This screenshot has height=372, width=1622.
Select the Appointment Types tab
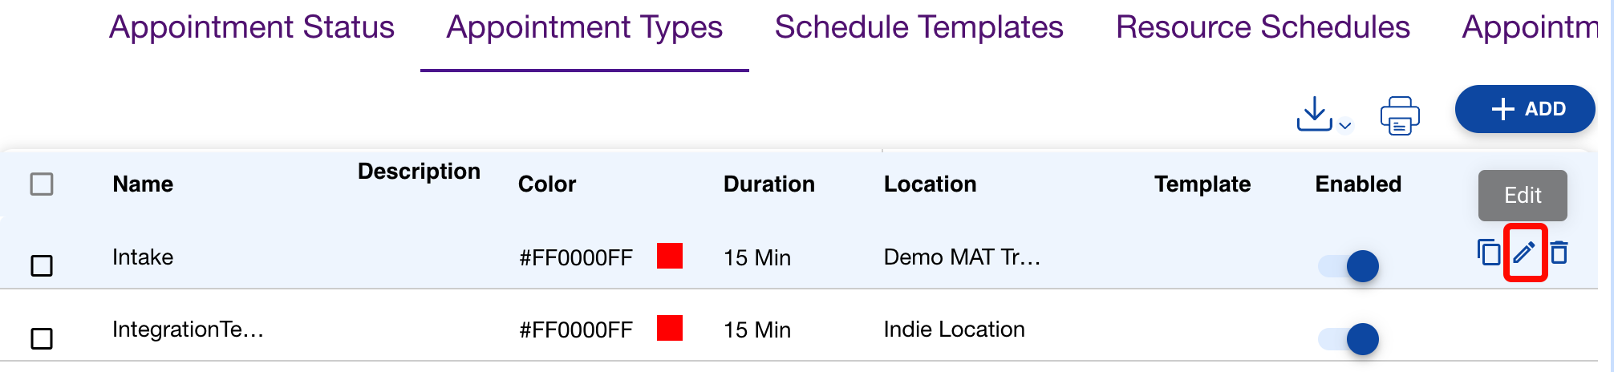(584, 28)
